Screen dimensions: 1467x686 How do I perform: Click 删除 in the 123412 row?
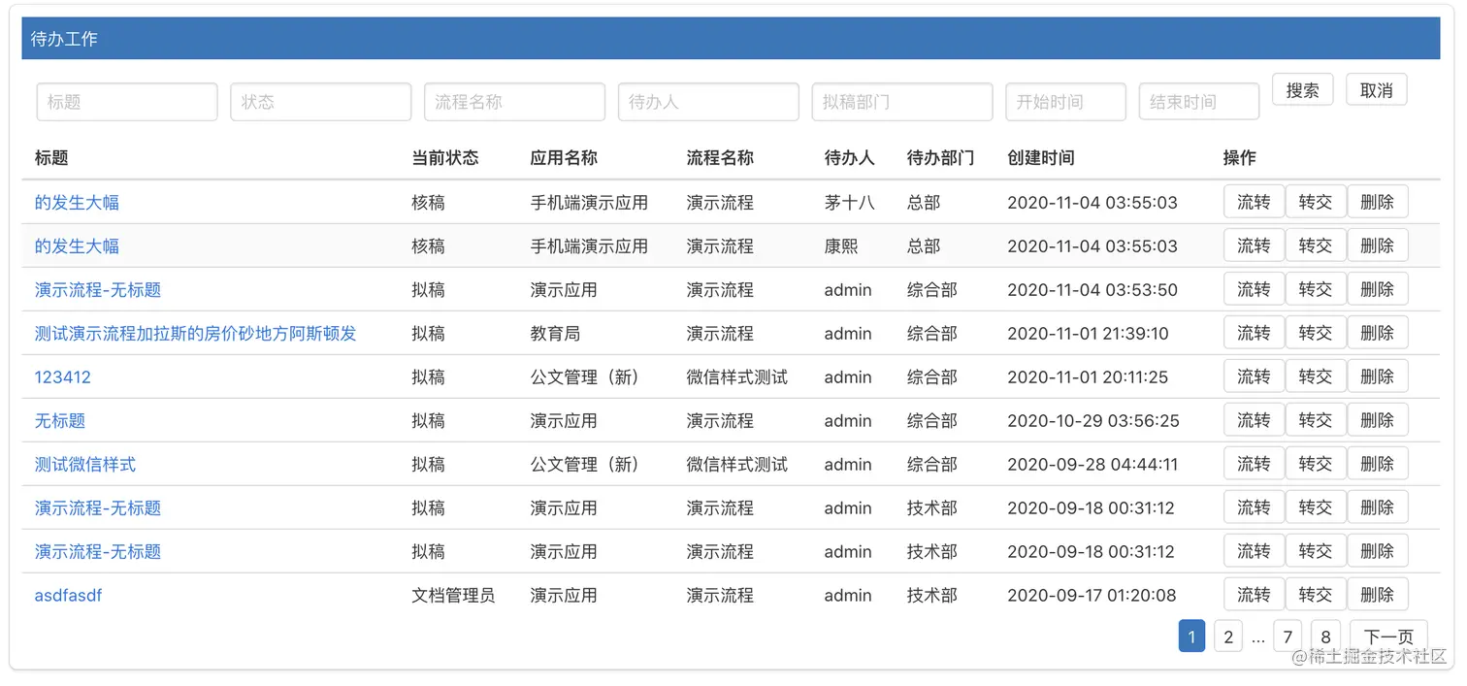coord(1378,376)
